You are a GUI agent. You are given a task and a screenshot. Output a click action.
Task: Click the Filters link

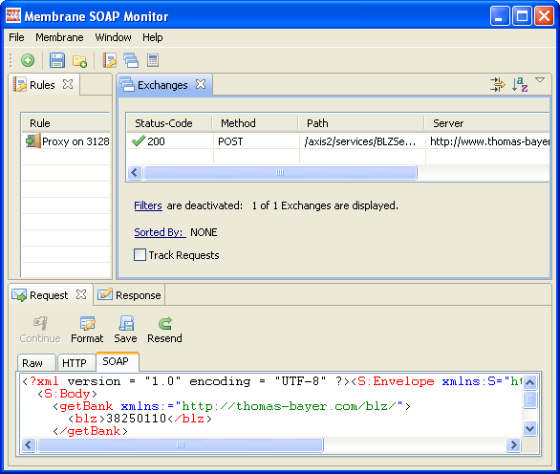click(148, 205)
